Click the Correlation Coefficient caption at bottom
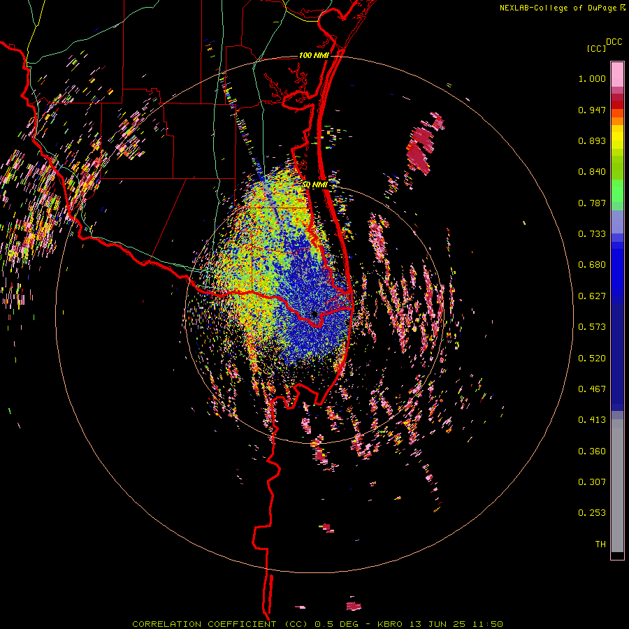This screenshot has width=629, height=629. 317,624
